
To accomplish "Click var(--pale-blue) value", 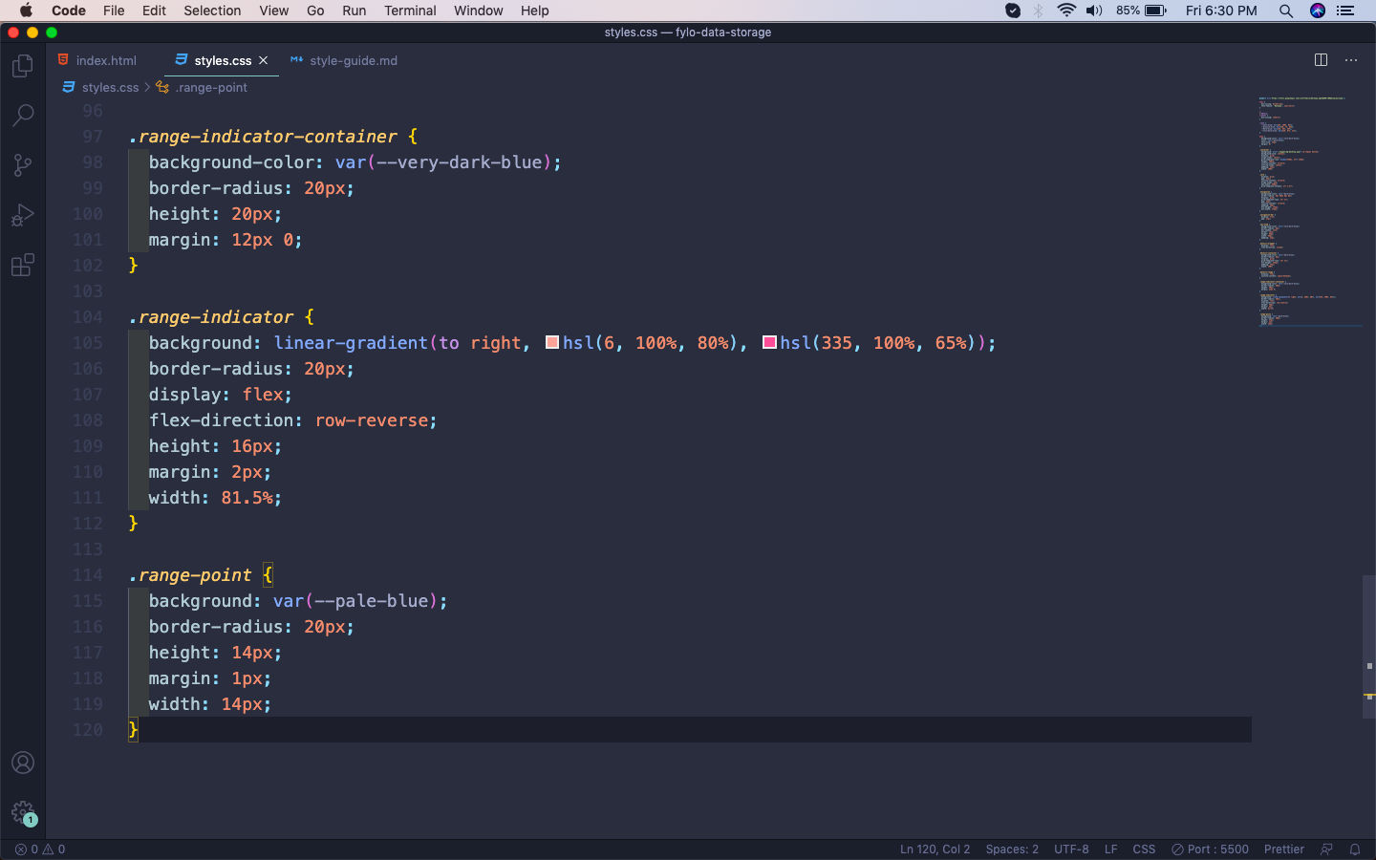I will pyautogui.click(x=355, y=600).
